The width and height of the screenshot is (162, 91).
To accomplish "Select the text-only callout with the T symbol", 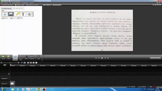I will 23,14.
